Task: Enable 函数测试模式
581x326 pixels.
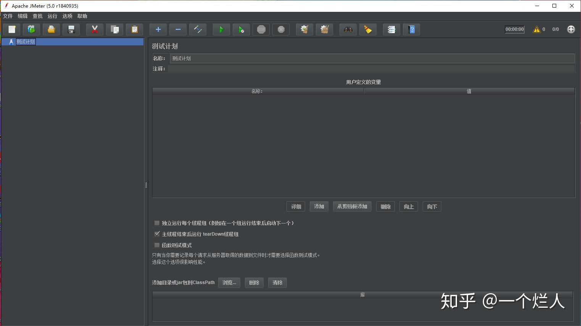Action: pos(157,245)
